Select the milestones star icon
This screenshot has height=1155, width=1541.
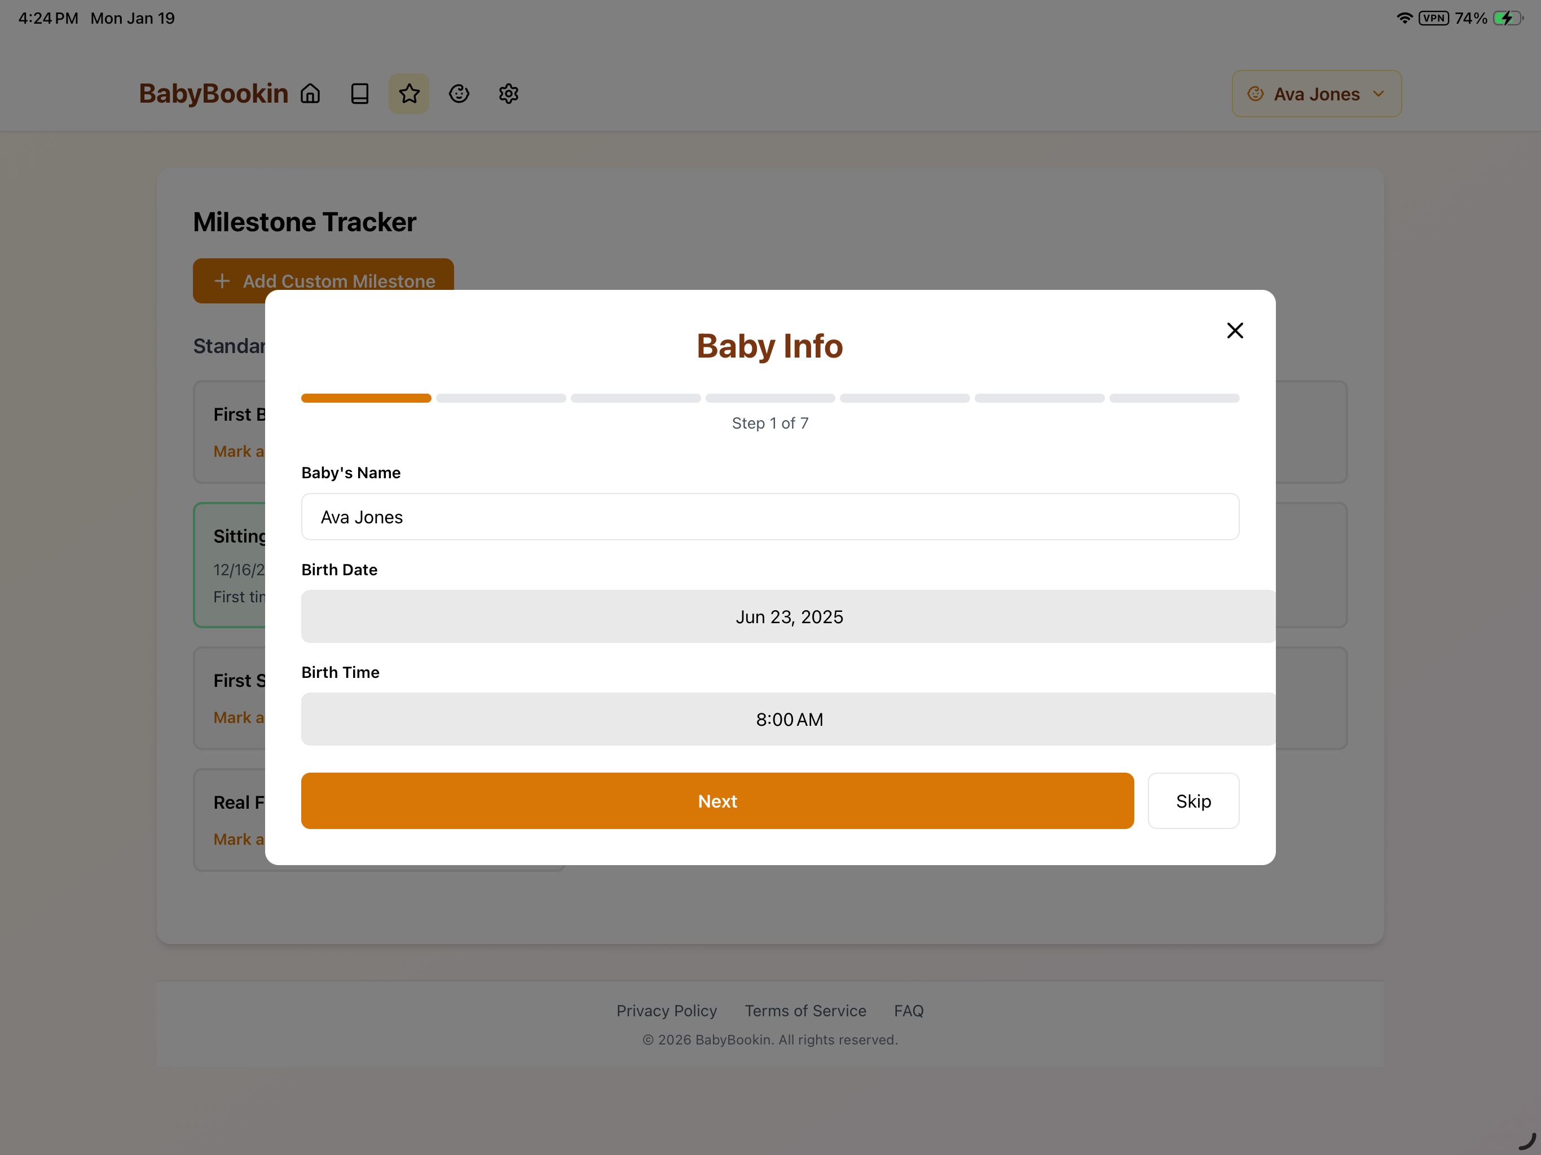pos(409,94)
